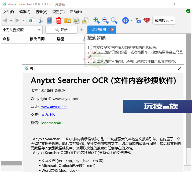Image resolution: width=192 pixels, height=172 pixels.
Task: Click the 关于 dialog magnifier icon
Action: [x=27, y=69]
